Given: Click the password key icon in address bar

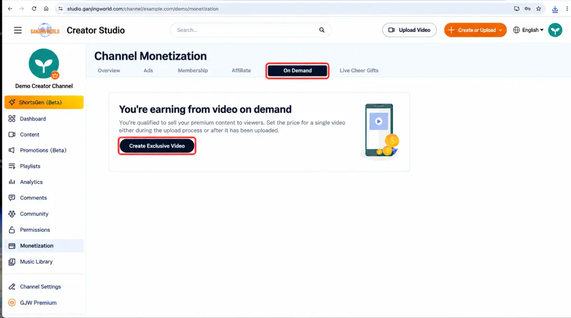Looking at the screenshot, I should 528,9.
